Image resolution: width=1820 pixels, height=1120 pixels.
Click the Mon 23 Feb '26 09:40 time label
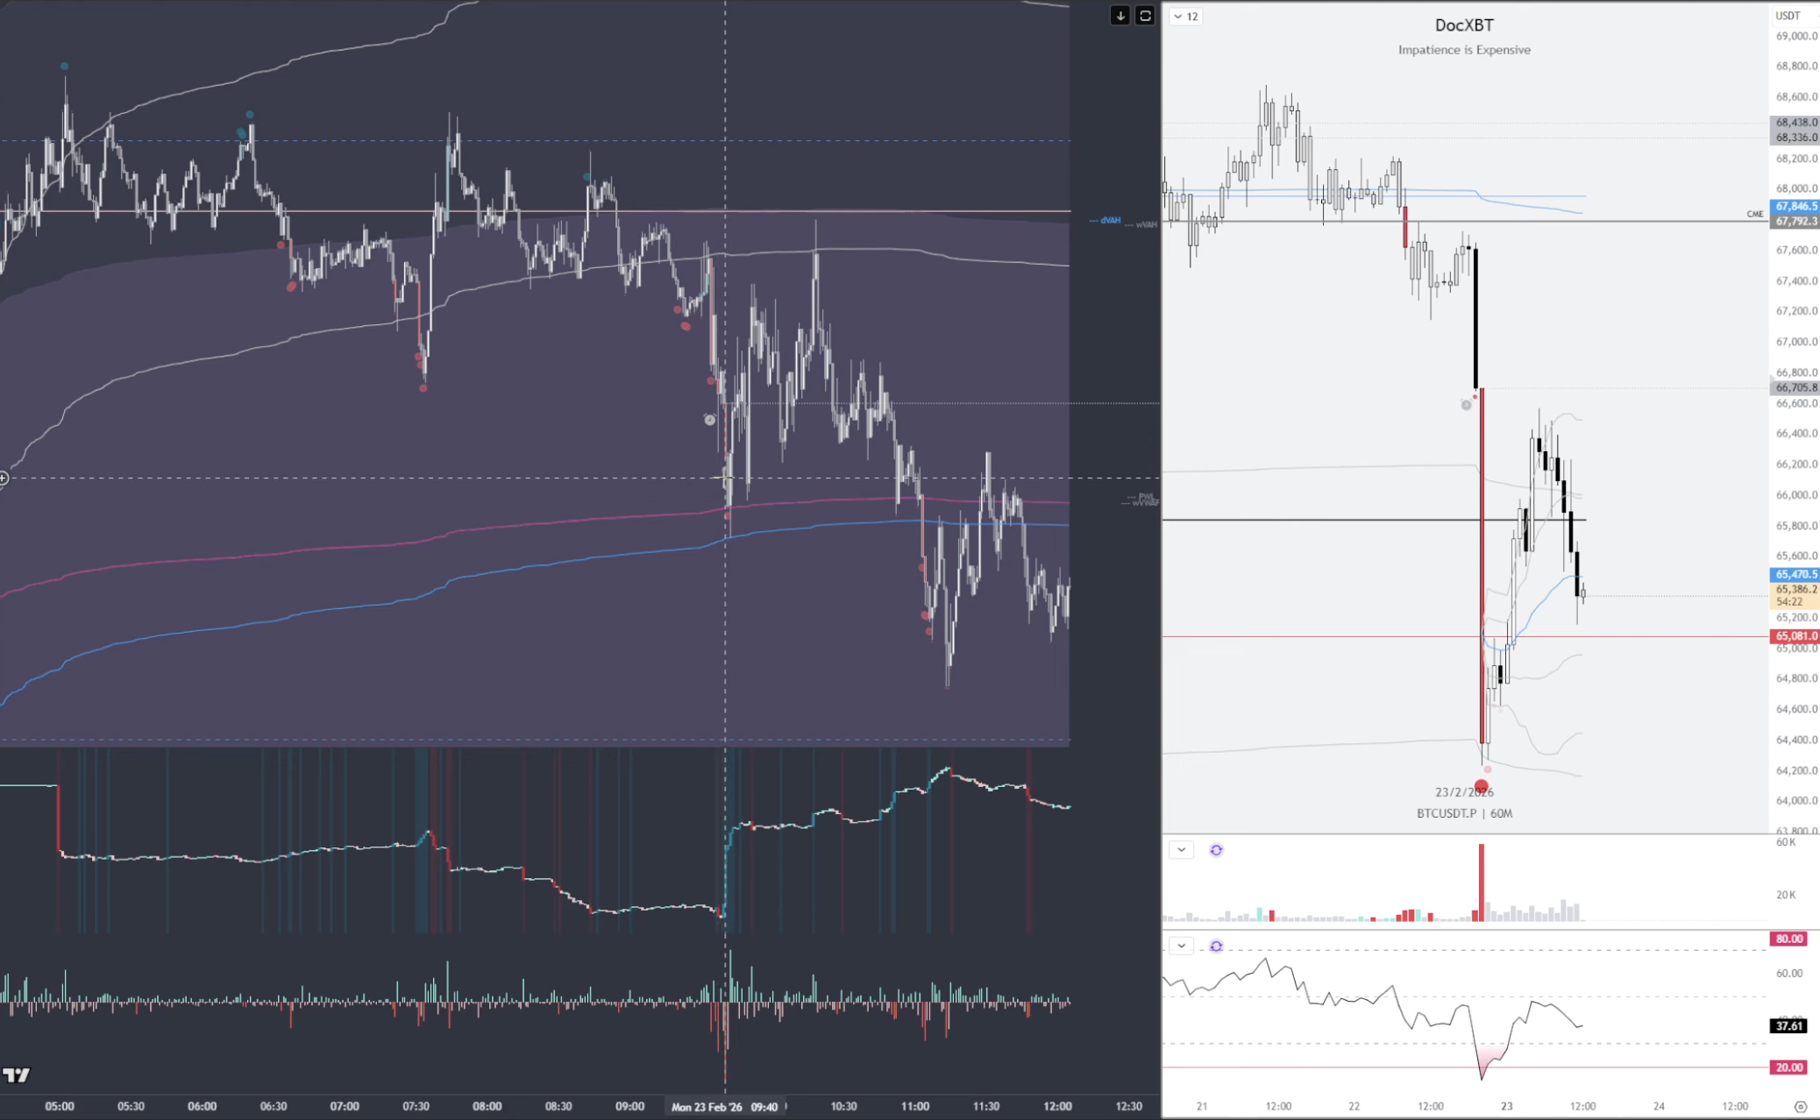pos(724,1107)
